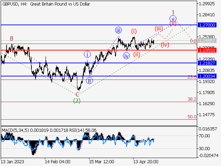Click the 38.2 Fibonacci level label

(x=192, y=99)
